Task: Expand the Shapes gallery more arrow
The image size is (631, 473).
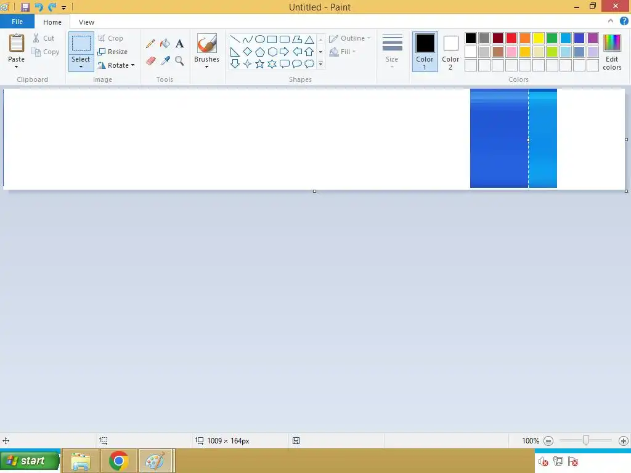Action: pos(320,64)
